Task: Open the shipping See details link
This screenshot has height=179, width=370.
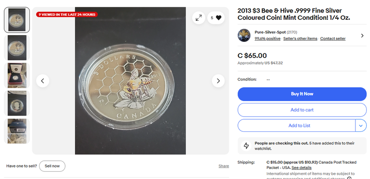Action: (x=301, y=168)
